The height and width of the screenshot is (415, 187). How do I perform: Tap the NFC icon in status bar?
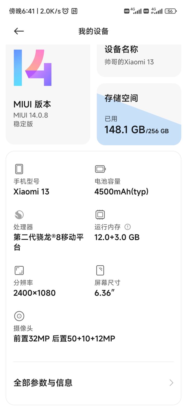tap(74, 11)
